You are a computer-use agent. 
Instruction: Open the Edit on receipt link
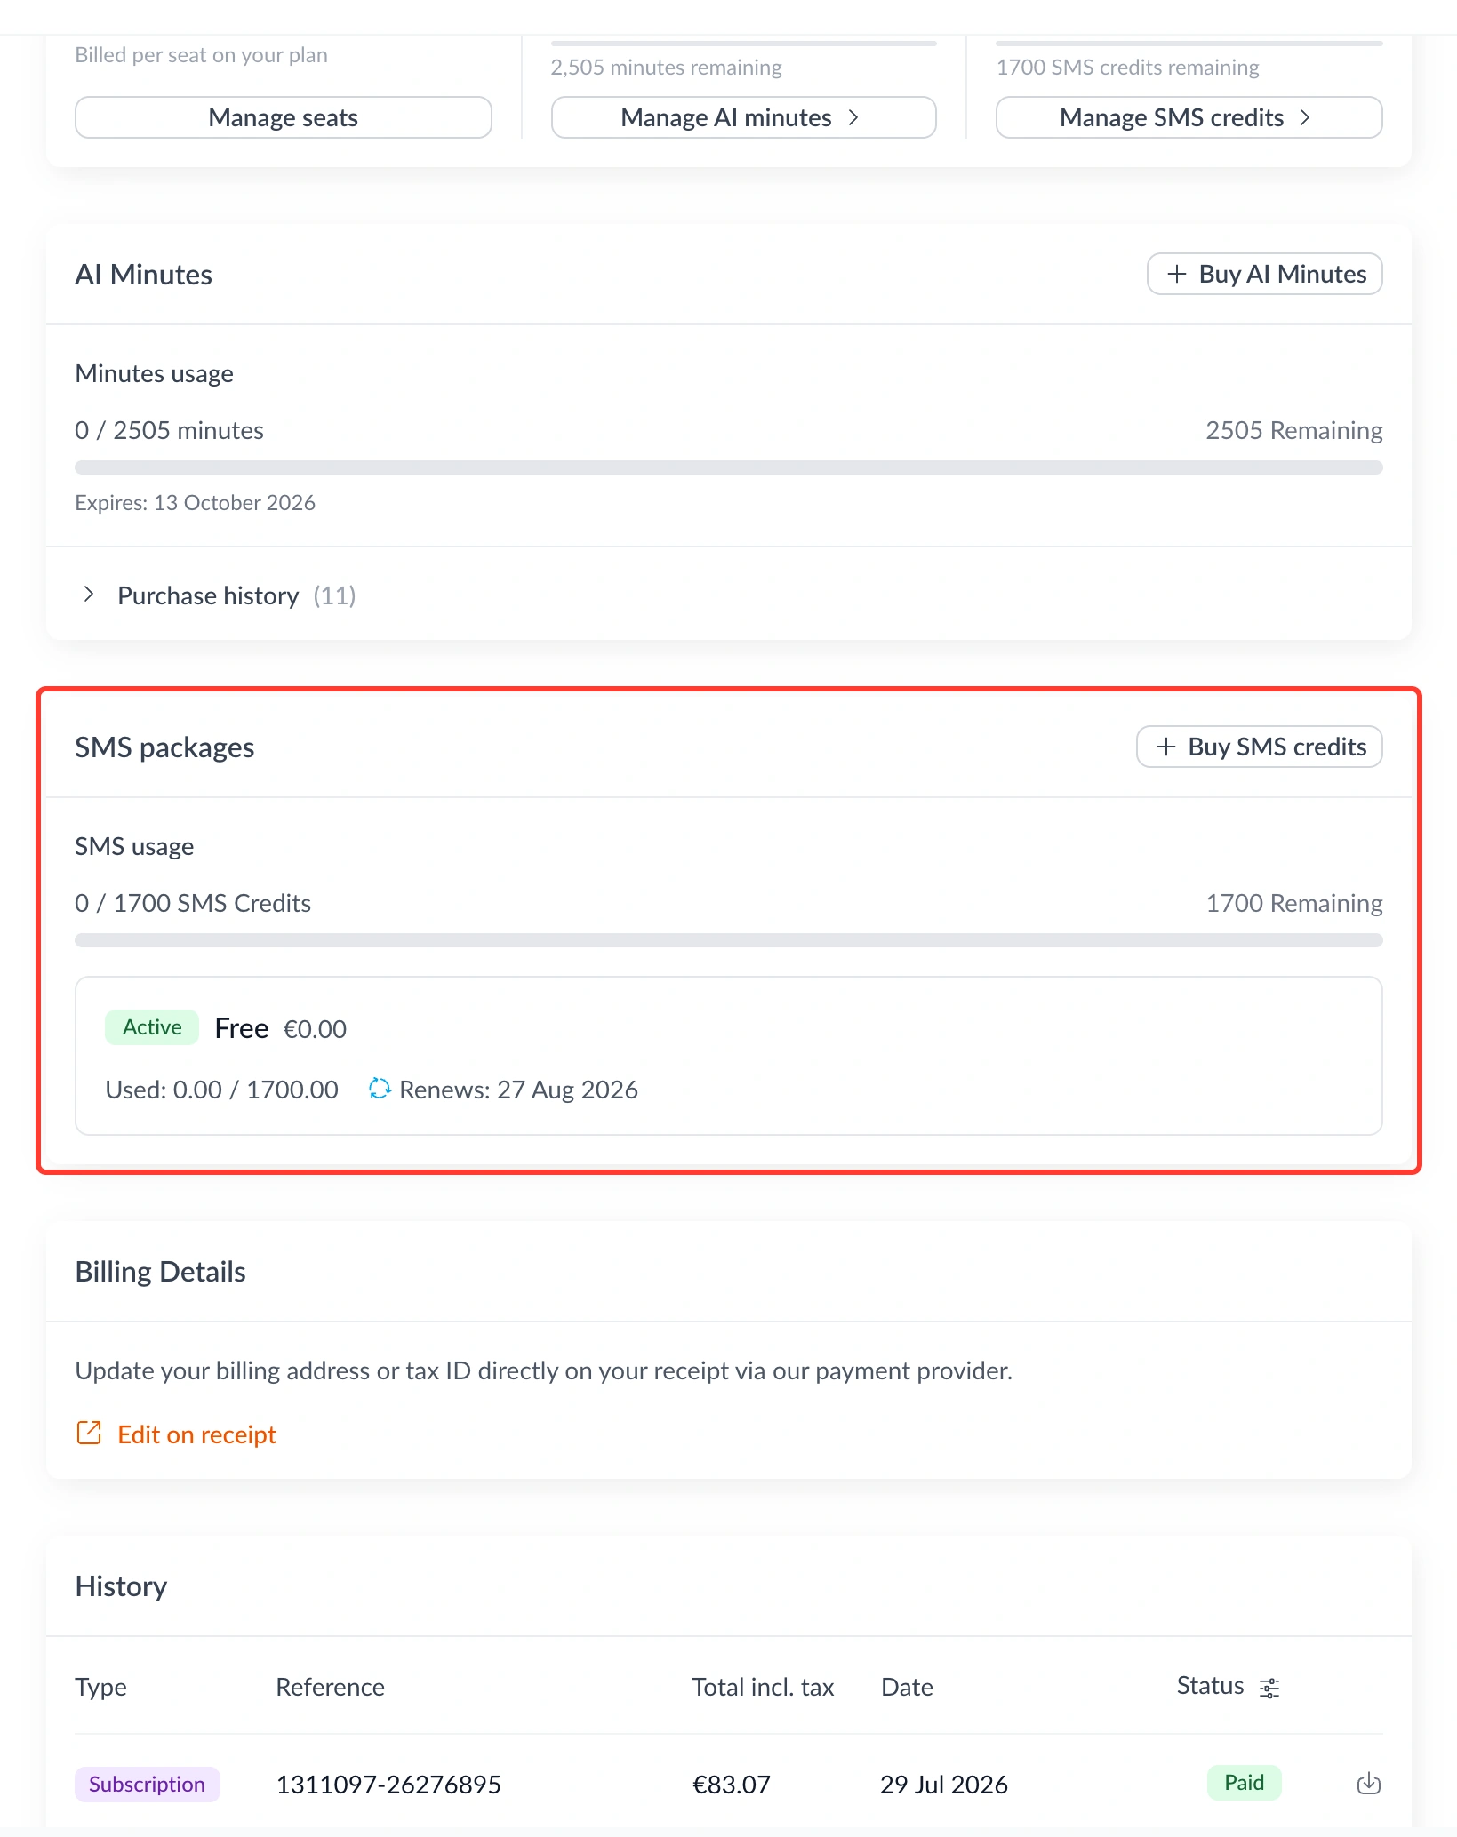point(196,1434)
